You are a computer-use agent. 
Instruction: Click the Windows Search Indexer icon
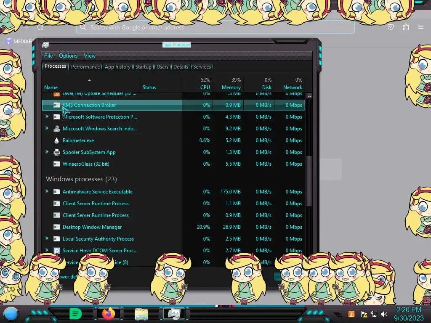point(57,129)
